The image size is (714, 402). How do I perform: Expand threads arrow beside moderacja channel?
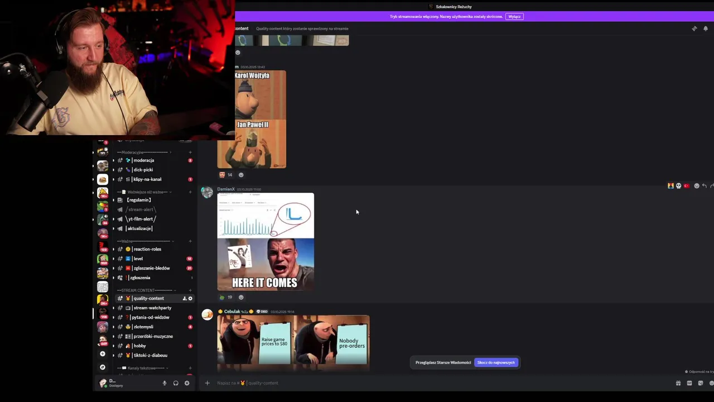click(x=113, y=160)
